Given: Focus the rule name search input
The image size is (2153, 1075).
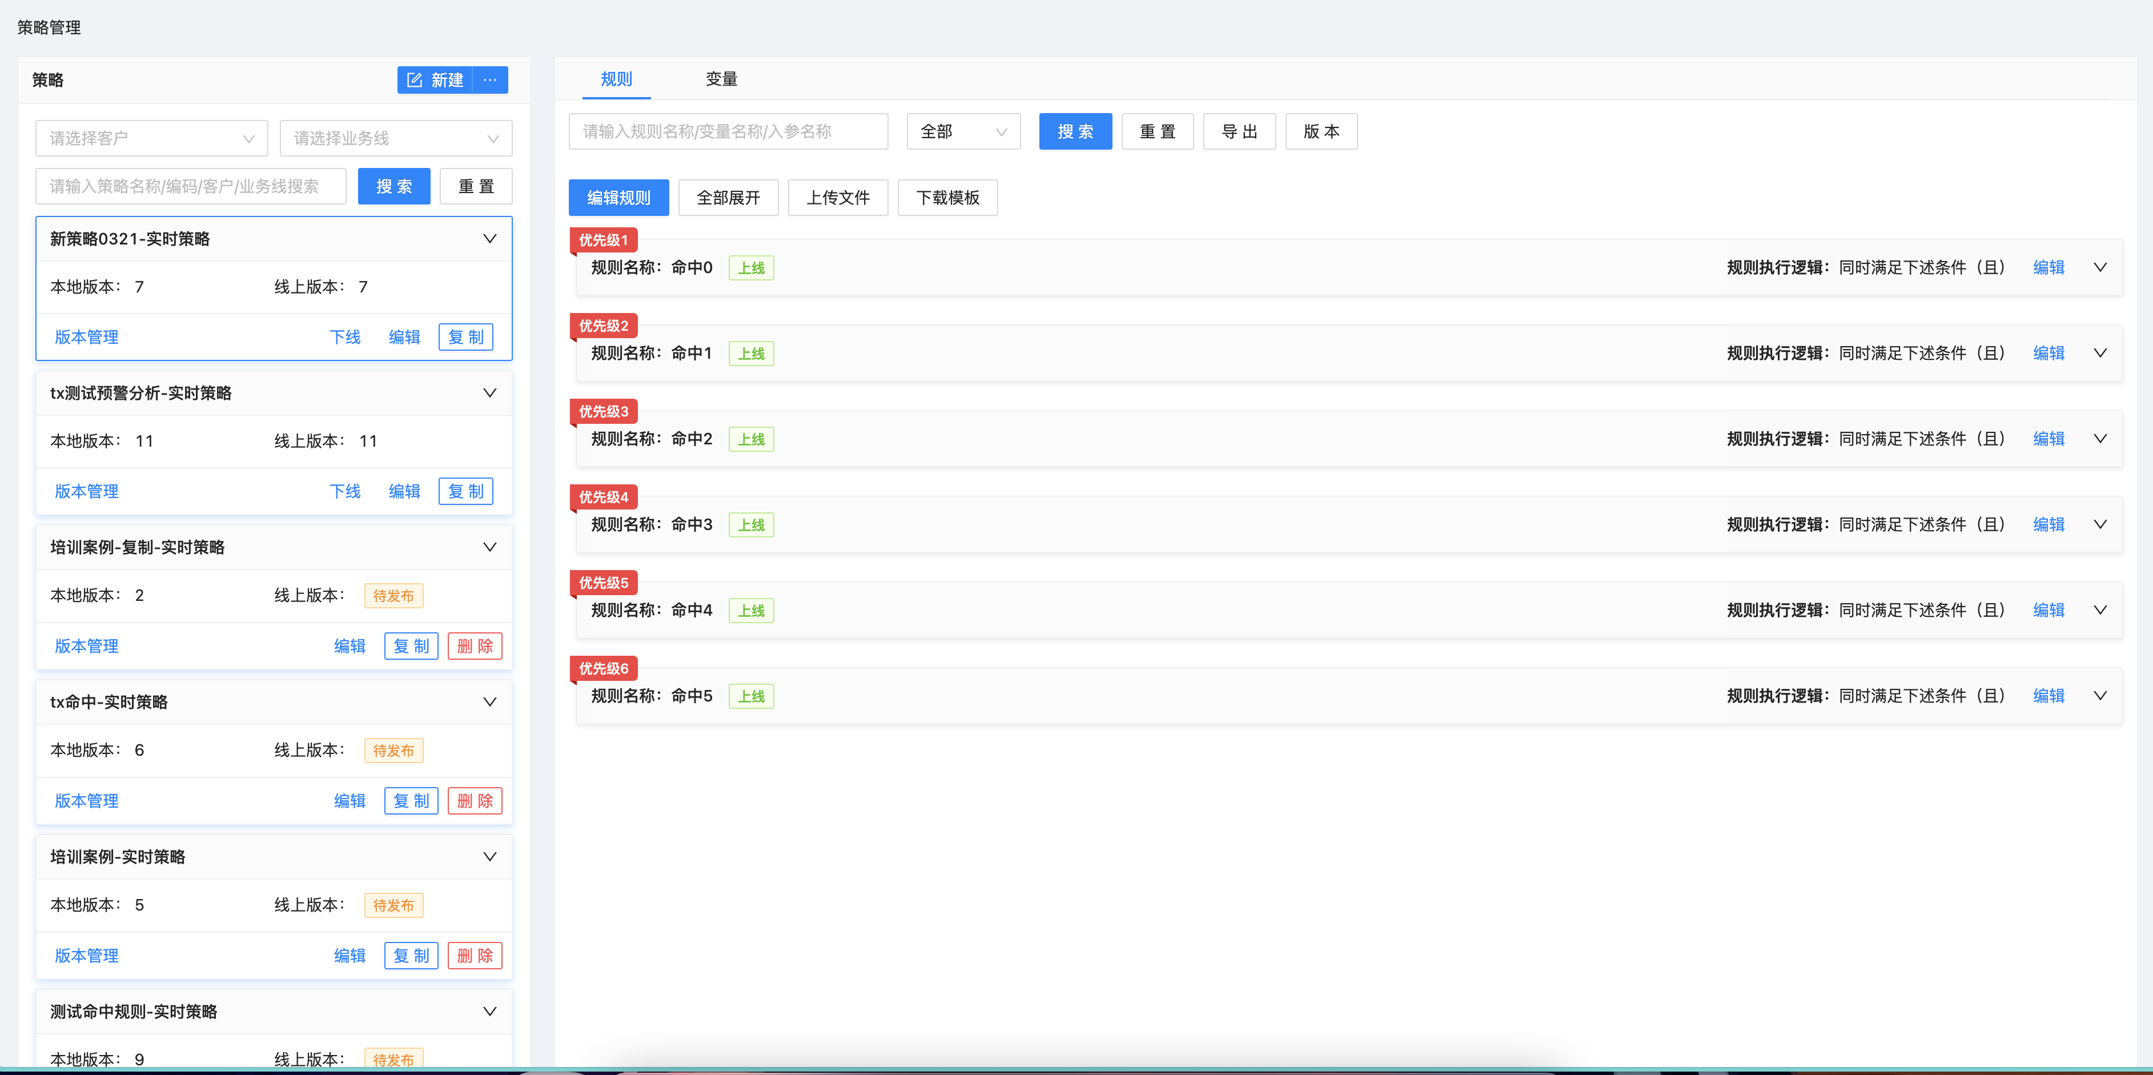Looking at the screenshot, I should pos(728,131).
